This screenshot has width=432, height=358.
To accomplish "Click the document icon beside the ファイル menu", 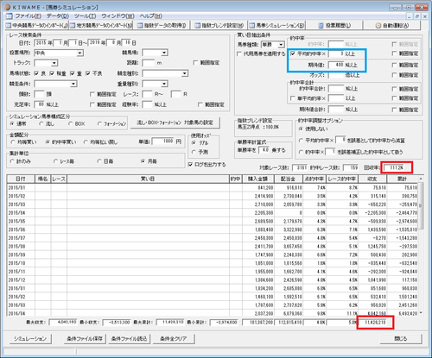I will click(x=10, y=16).
